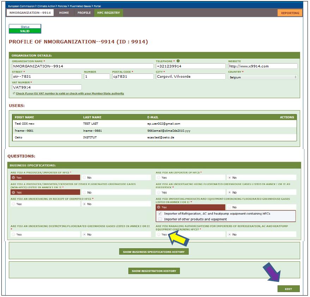Click email 9661email@climaOds2010.yyy in users table

tap(169, 131)
